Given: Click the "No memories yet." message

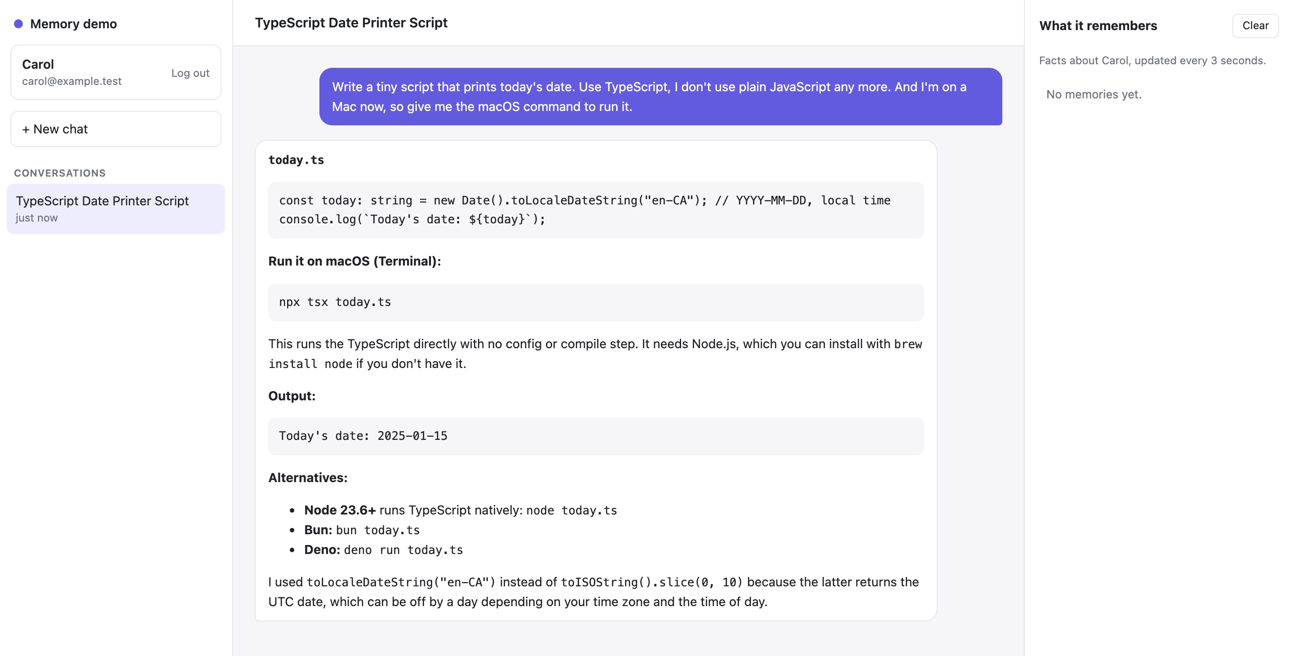Looking at the screenshot, I should click(1094, 94).
